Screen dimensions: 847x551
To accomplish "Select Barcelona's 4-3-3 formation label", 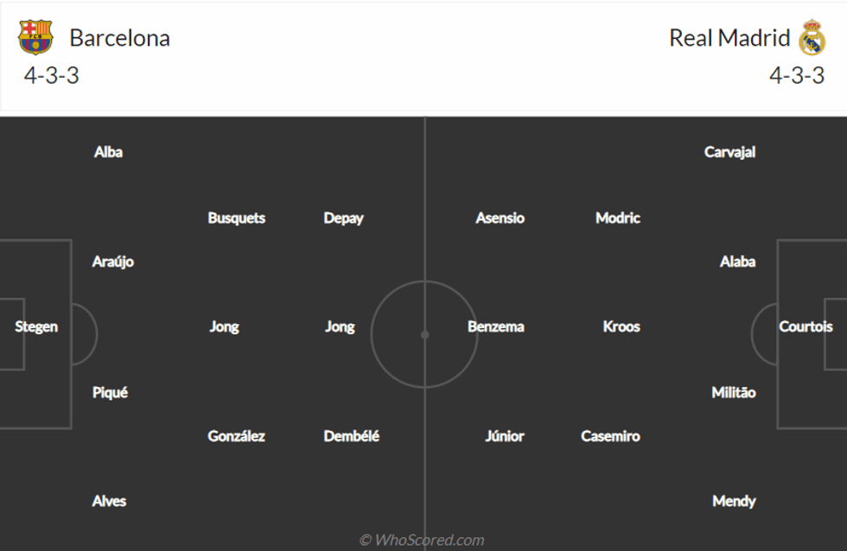I will click(52, 76).
